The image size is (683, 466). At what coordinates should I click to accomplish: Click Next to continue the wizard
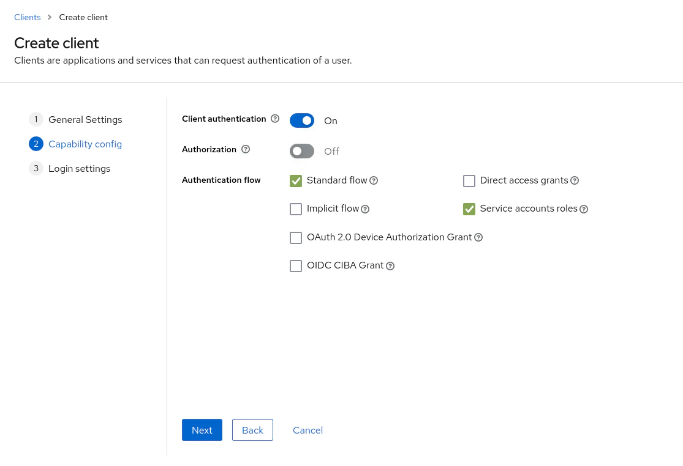pos(202,430)
